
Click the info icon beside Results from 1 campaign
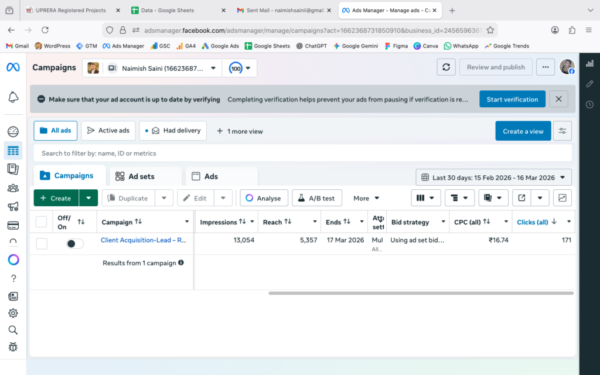tap(181, 263)
